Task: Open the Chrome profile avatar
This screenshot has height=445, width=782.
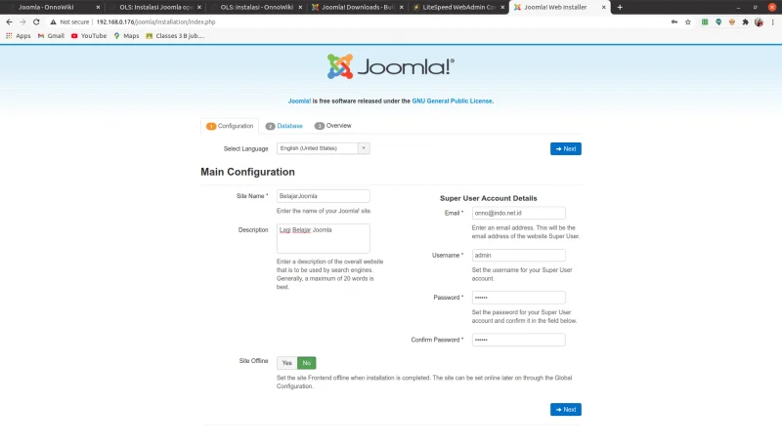Action: point(760,21)
